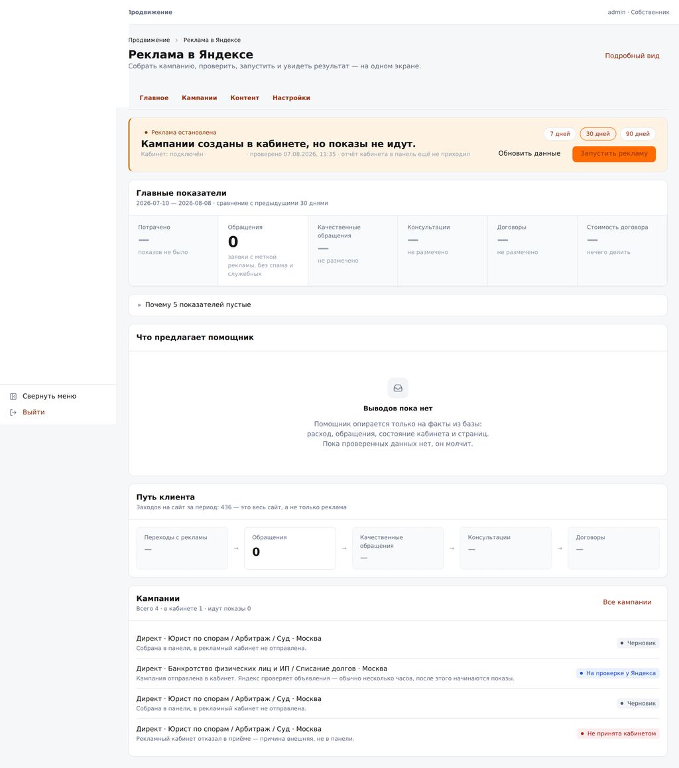This screenshot has width=679, height=768.
Task: Click Выйти to log out
Action: (34, 413)
